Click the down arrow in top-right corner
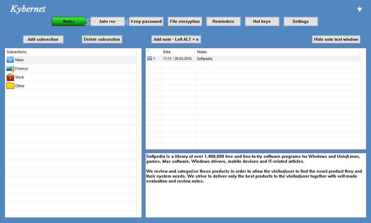This screenshot has height=223, width=371. click(359, 9)
